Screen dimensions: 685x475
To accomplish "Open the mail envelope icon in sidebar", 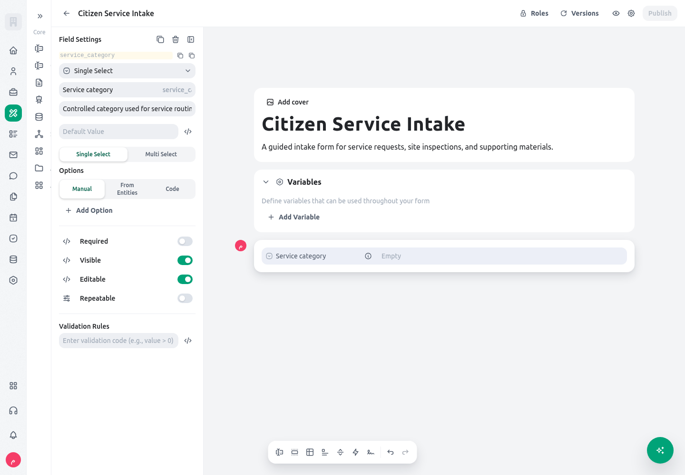I will [13, 155].
